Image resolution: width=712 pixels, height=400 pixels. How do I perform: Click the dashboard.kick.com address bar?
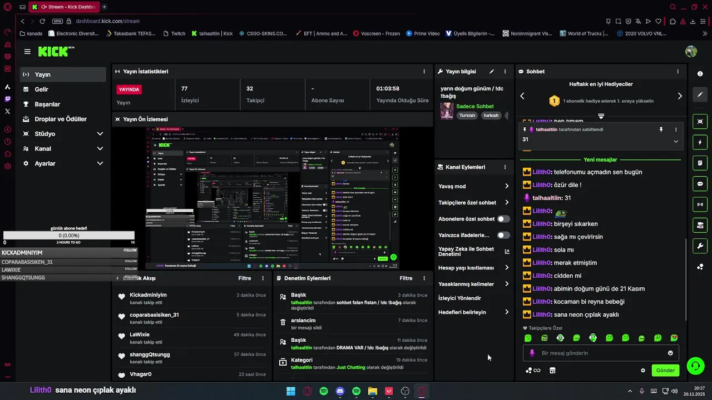(108, 21)
